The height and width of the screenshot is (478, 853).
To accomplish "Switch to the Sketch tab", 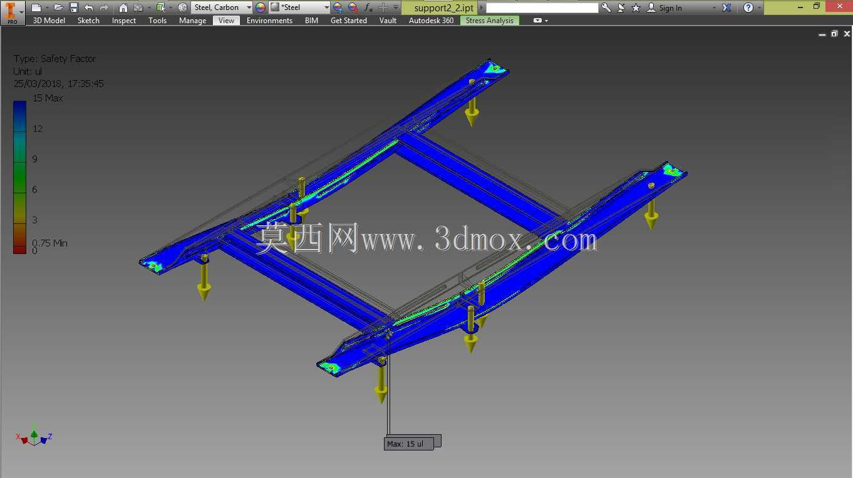I will pos(88,21).
